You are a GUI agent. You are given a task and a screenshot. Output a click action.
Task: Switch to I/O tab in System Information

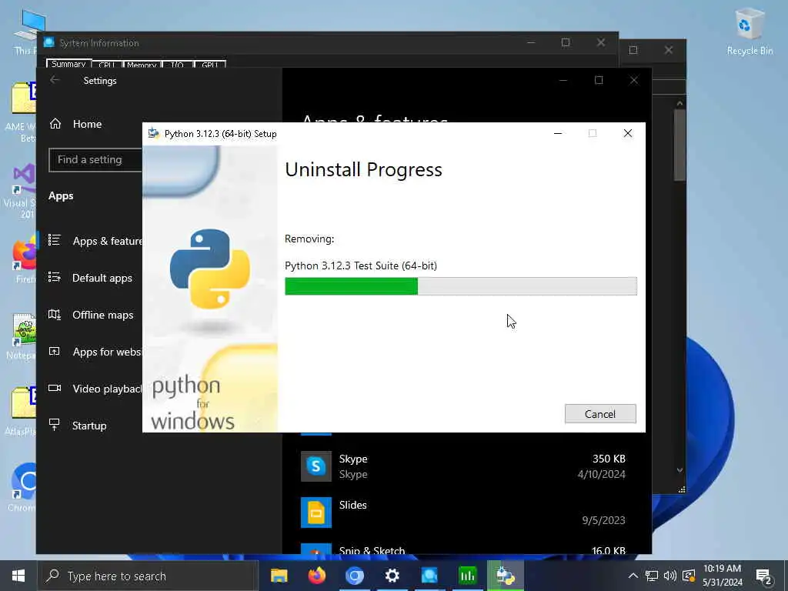tap(177, 65)
